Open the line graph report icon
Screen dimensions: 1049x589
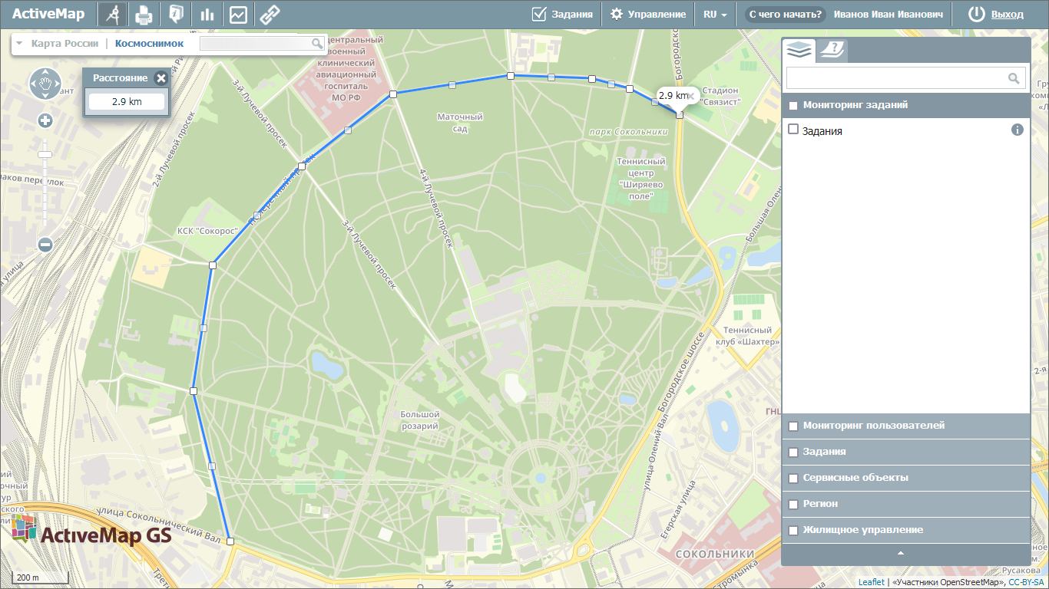point(238,15)
